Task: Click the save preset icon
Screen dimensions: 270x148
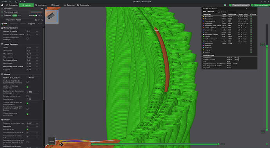Action: pyautogui.click(x=36, y=20)
